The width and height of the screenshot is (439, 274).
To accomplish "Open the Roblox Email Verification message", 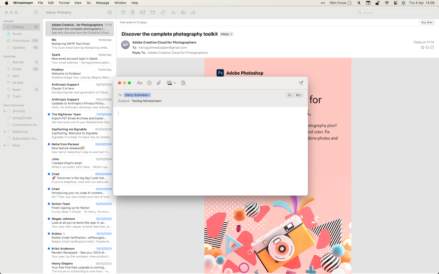I will pyautogui.click(x=80, y=237).
